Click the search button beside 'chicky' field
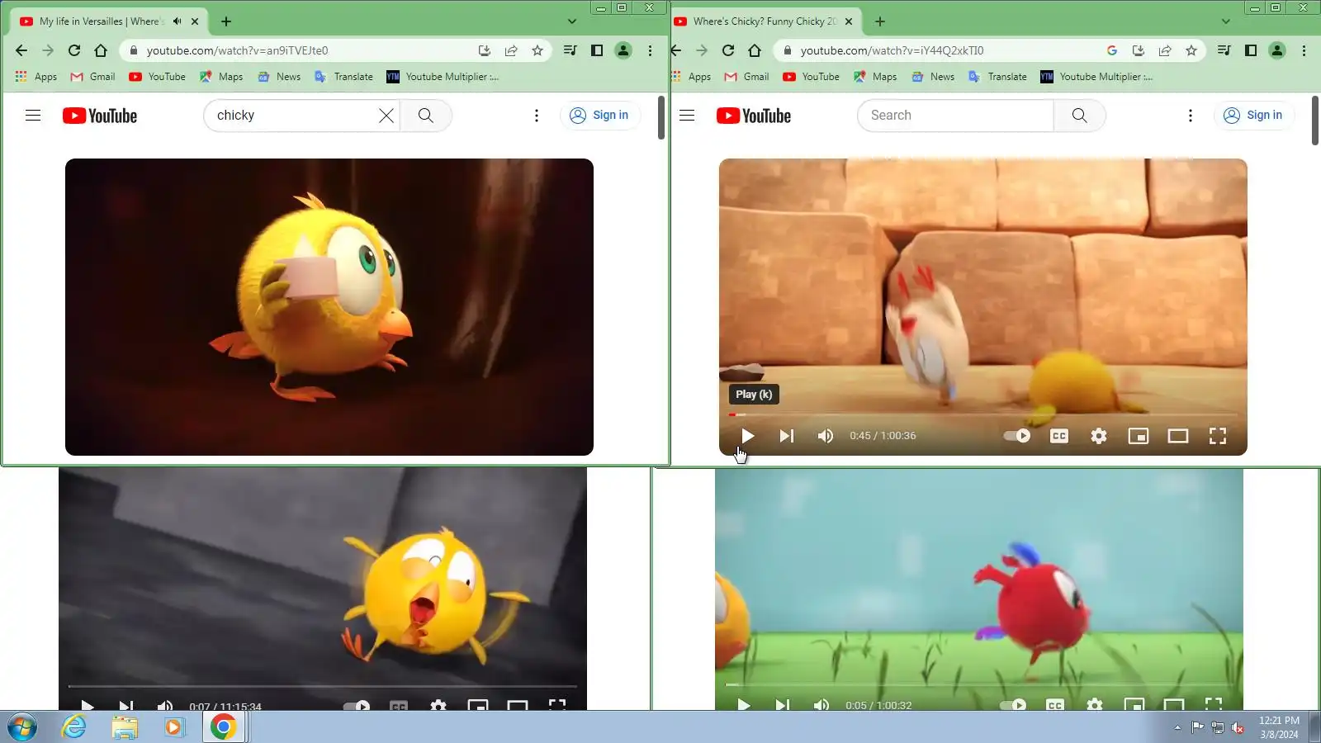This screenshot has width=1321, height=743. click(426, 116)
